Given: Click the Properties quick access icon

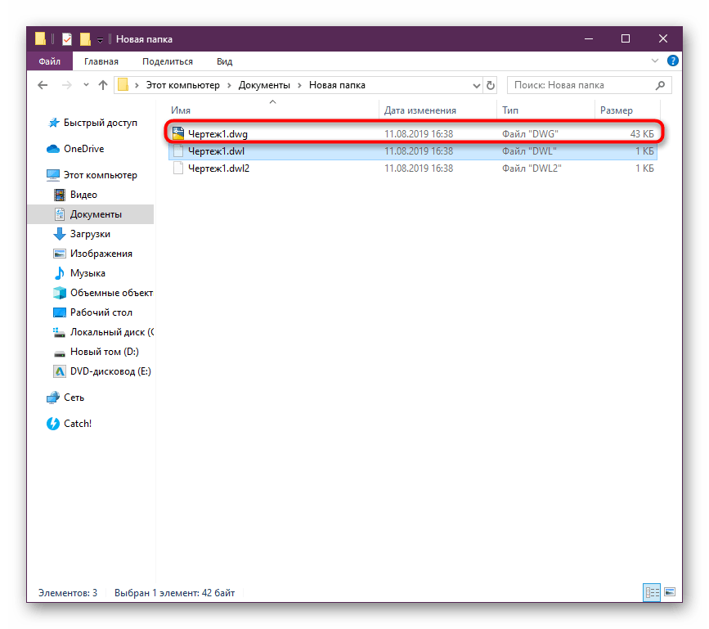Looking at the screenshot, I should pos(67,39).
